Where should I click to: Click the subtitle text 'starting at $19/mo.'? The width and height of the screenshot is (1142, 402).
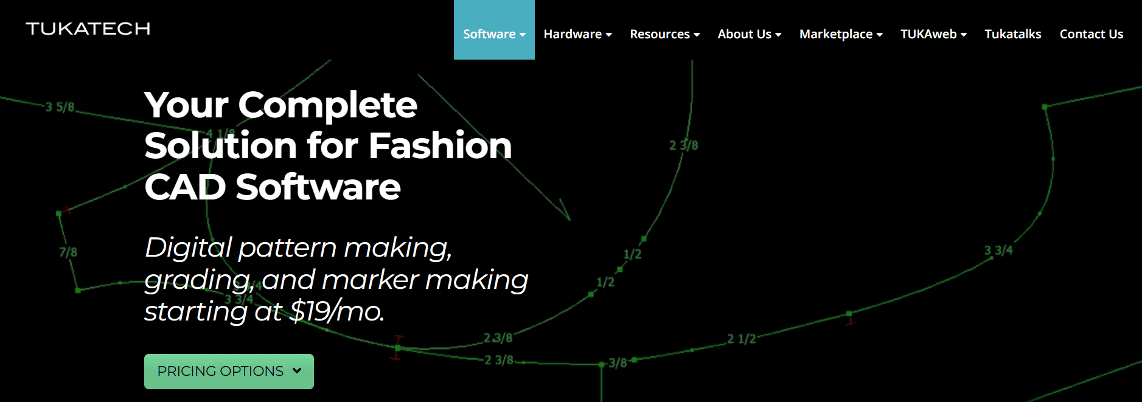coord(265,311)
